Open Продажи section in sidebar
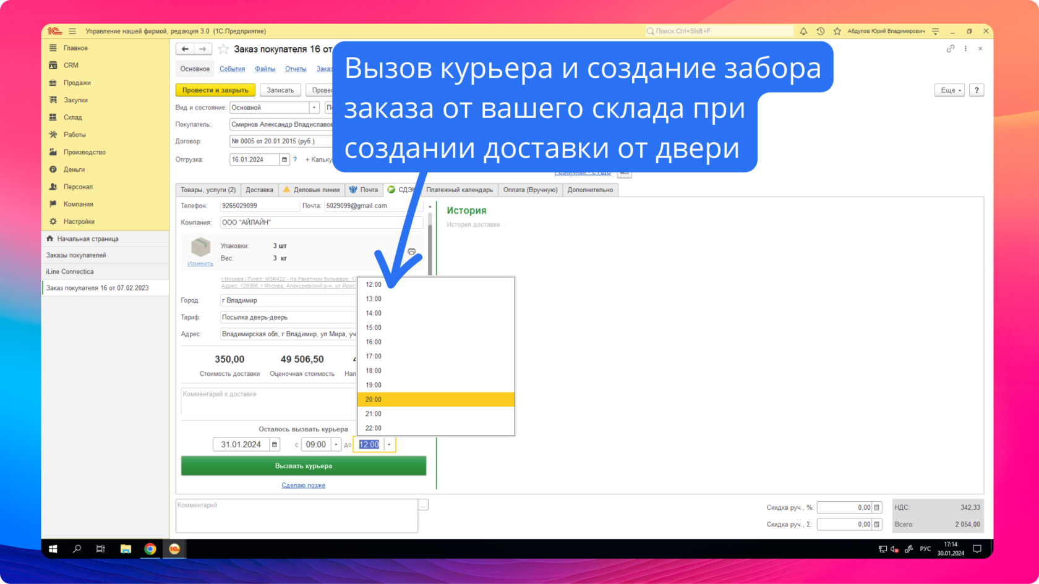 [77, 82]
